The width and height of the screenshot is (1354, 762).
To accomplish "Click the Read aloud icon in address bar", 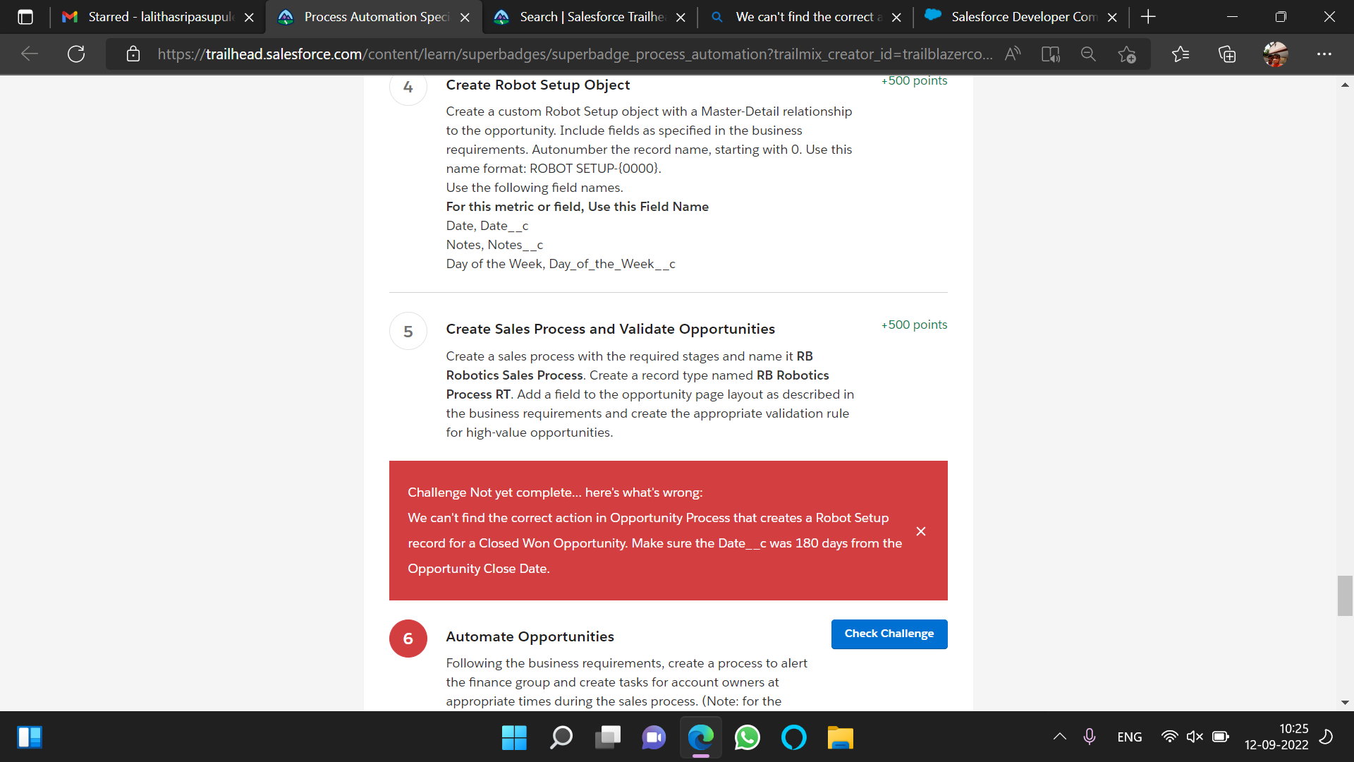I will pyautogui.click(x=1013, y=54).
